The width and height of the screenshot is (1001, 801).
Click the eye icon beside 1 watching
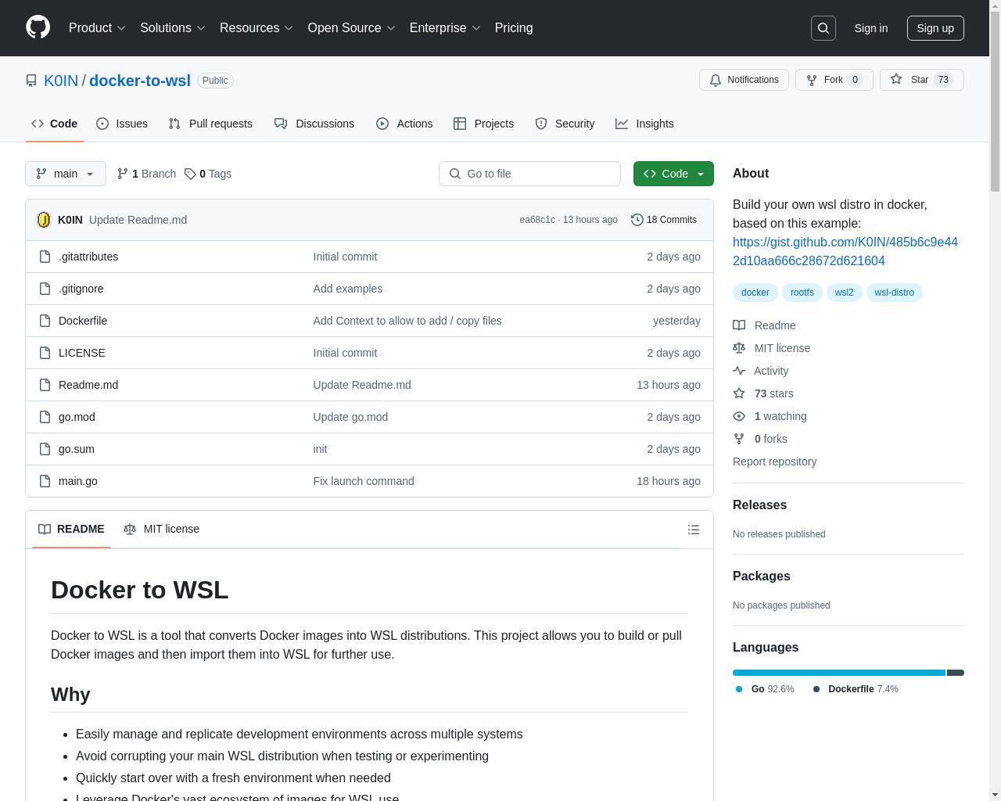(739, 416)
